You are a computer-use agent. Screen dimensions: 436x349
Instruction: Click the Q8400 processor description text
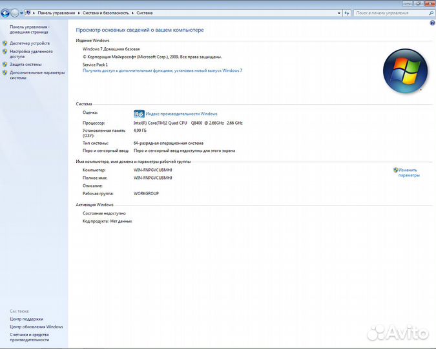click(x=188, y=123)
